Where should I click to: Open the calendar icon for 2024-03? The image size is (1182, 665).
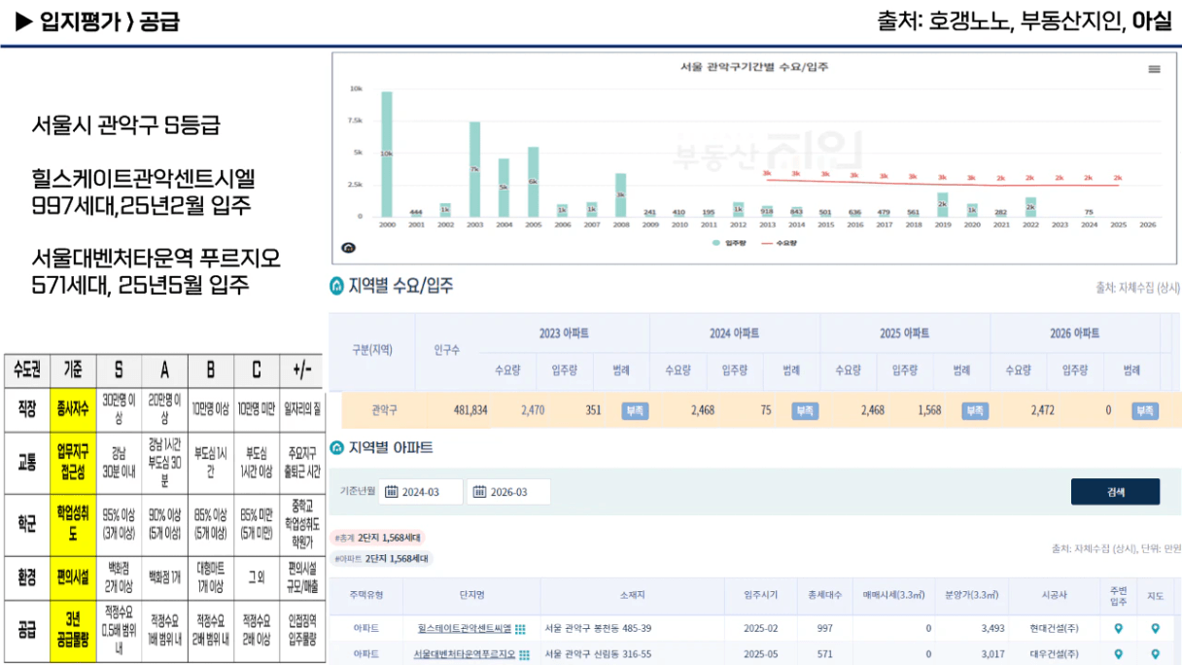tap(392, 492)
